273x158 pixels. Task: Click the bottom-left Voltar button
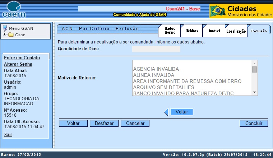pyautogui.click(x=73, y=124)
